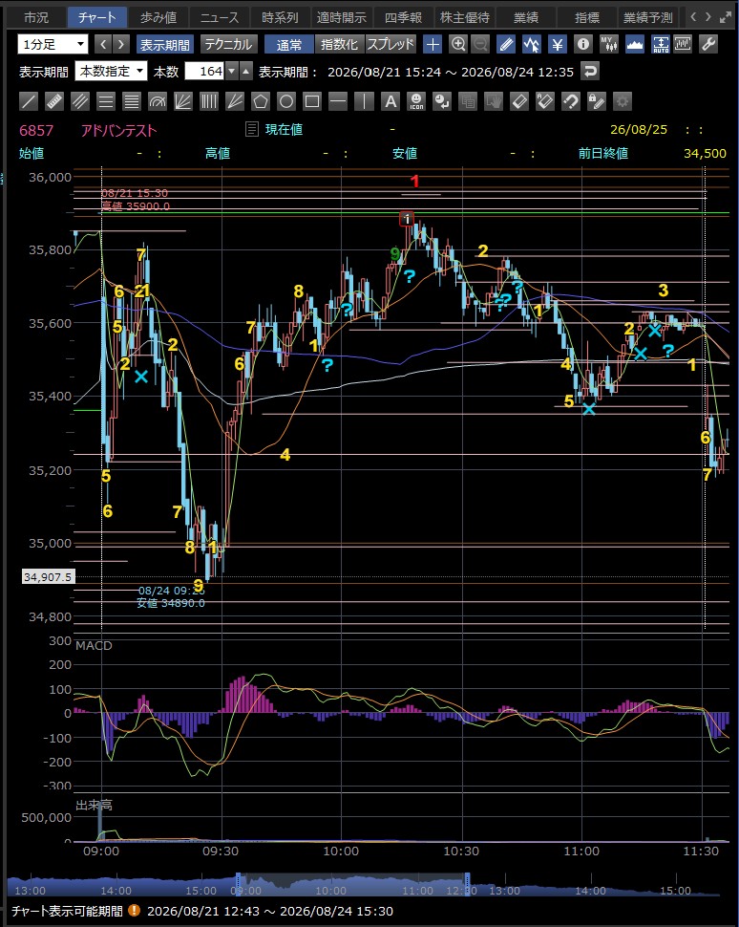
Task: Click the 34,907.5 price label
Action: [x=48, y=576]
